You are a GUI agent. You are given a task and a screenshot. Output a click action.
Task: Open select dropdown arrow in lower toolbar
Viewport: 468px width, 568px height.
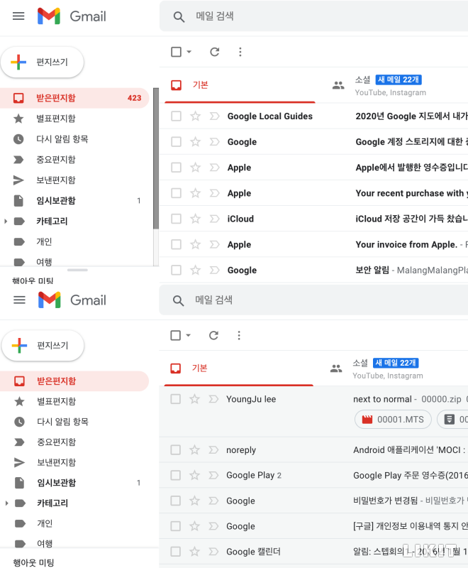(x=188, y=335)
